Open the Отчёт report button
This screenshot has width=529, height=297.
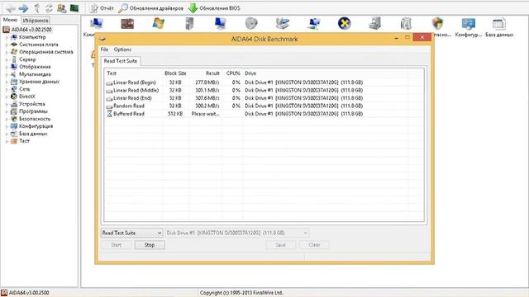102,8
